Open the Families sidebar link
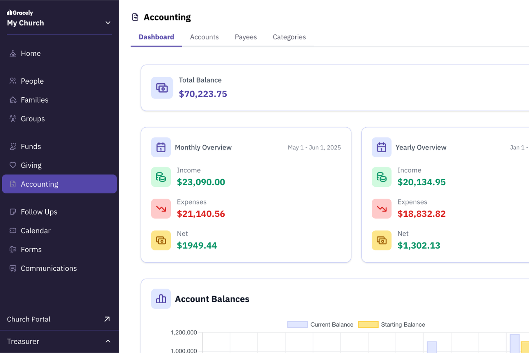This screenshot has height=353, width=529. click(x=59, y=100)
